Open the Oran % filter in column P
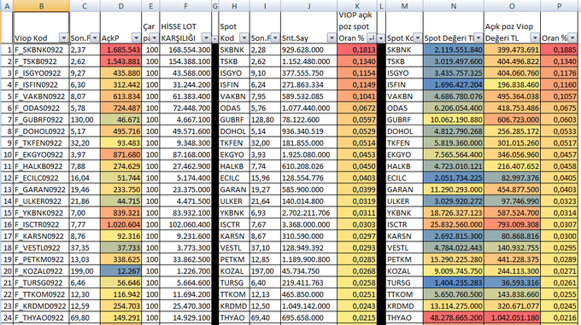581x325 pixels. 572,38
